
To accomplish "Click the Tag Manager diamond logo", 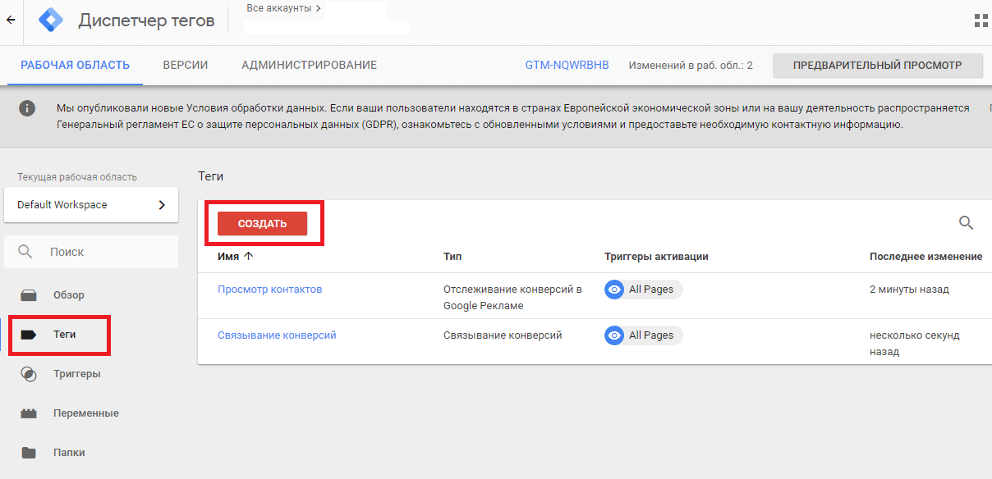I will 52,21.
